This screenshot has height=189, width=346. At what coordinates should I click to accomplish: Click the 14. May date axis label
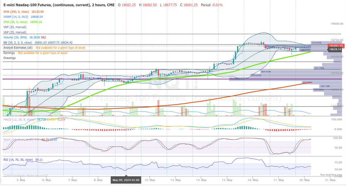click(x=201, y=180)
